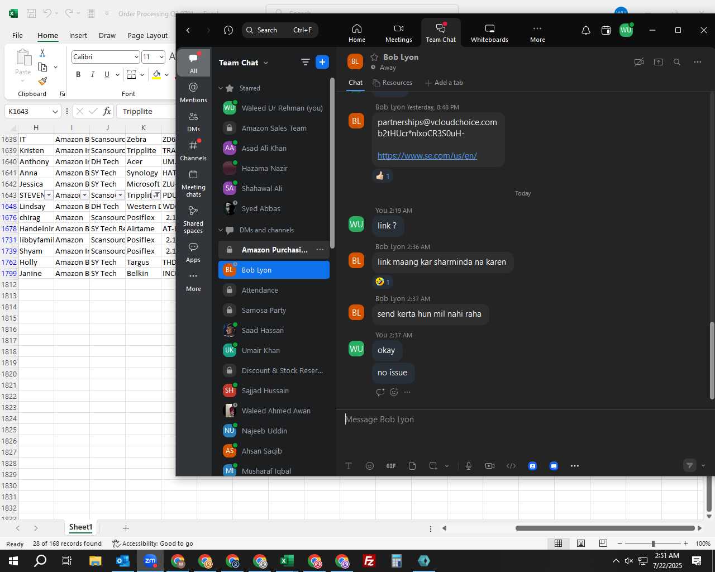Viewport: 715px width, 572px height.
Task: Open Zoom Meetings tab
Action: pyautogui.click(x=399, y=33)
